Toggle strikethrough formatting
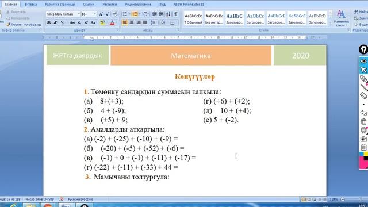The width and height of the screenshot is (368, 207). coord(72,22)
